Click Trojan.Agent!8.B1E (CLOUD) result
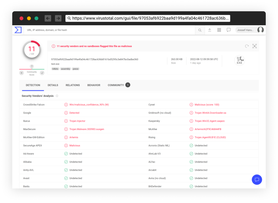278x203 pixels. point(210,137)
